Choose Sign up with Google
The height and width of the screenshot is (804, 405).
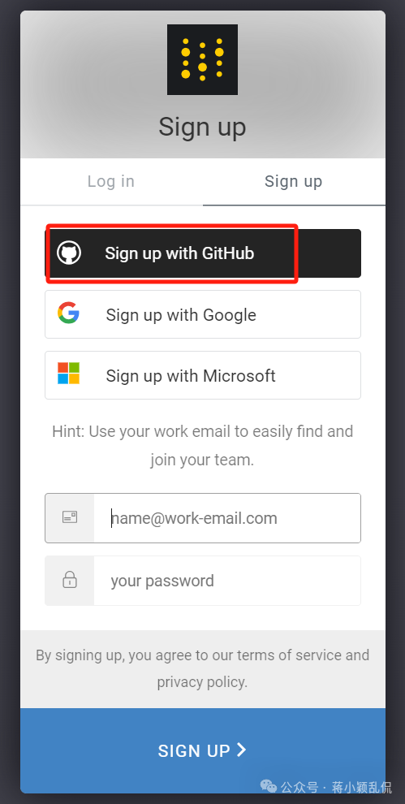203,314
